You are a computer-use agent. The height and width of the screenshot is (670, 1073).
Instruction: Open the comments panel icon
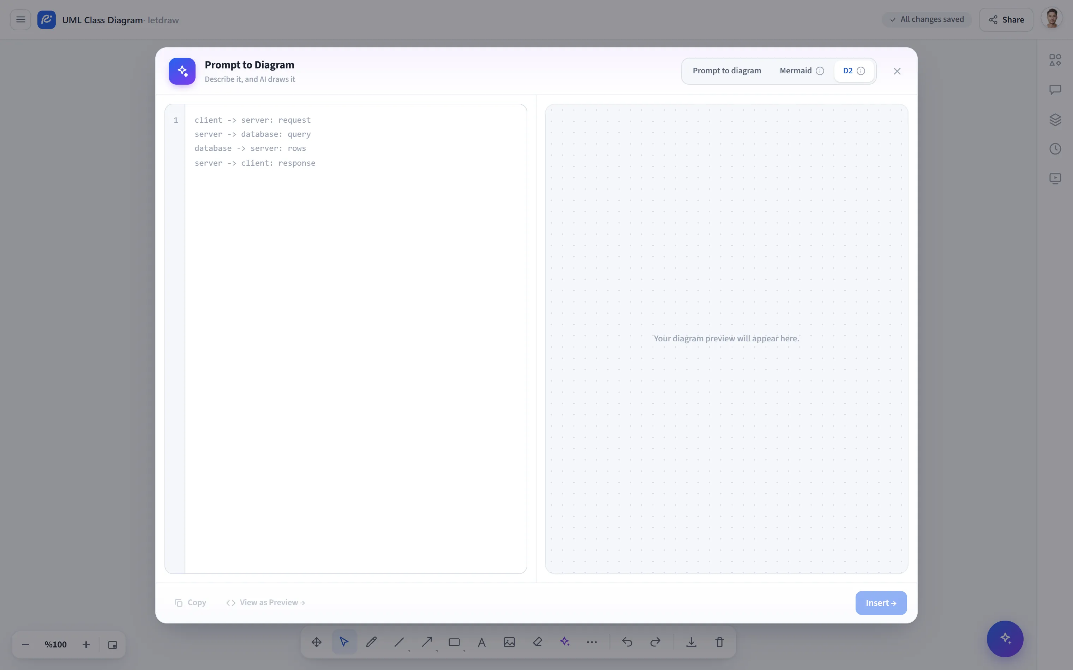point(1055,90)
